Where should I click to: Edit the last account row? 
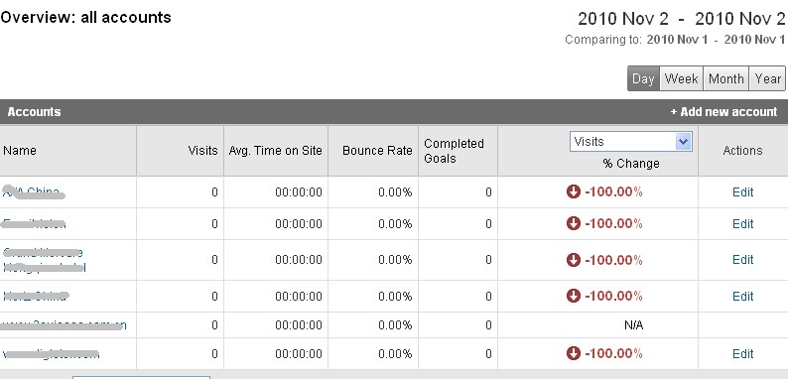pyautogui.click(x=742, y=354)
